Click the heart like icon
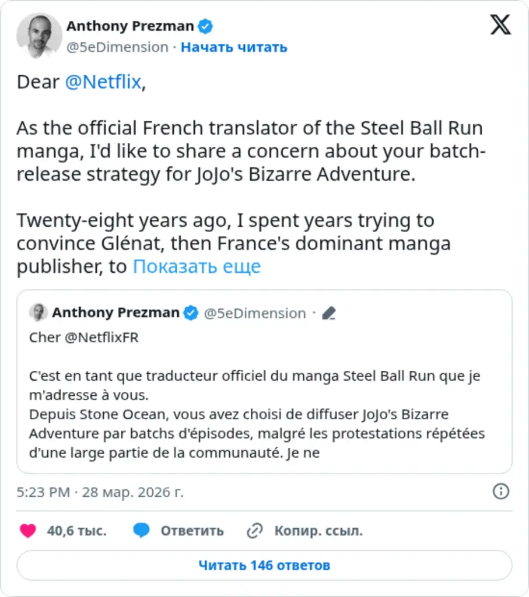 (27, 531)
